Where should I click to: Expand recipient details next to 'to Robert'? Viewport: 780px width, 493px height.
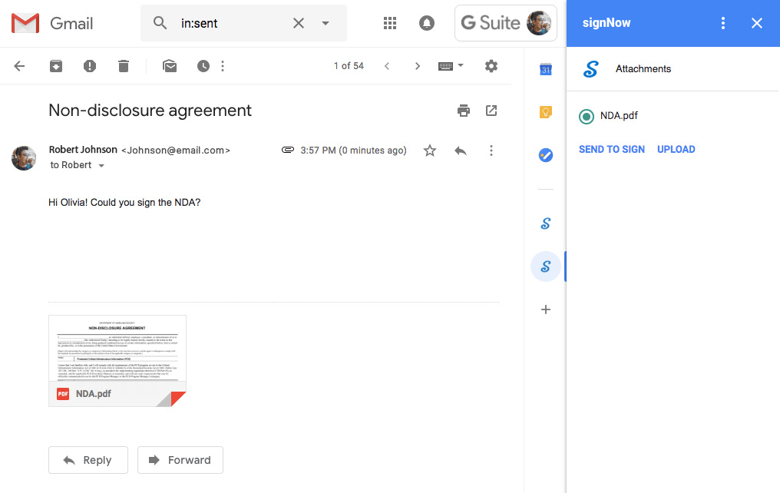[101, 166]
